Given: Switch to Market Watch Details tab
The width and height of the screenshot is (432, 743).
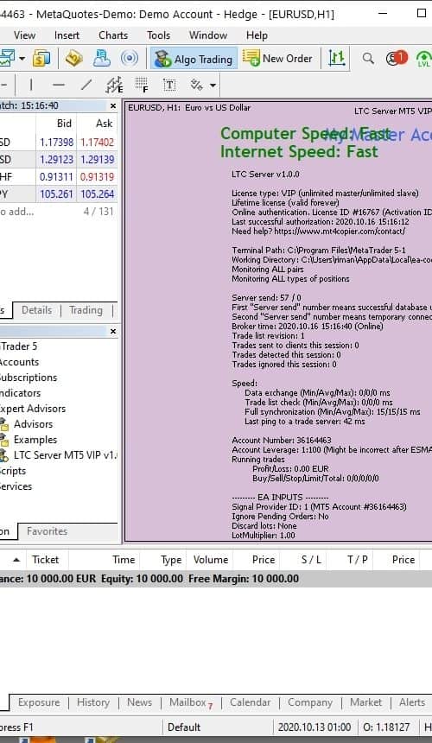Looking at the screenshot, I should [36, 310].
